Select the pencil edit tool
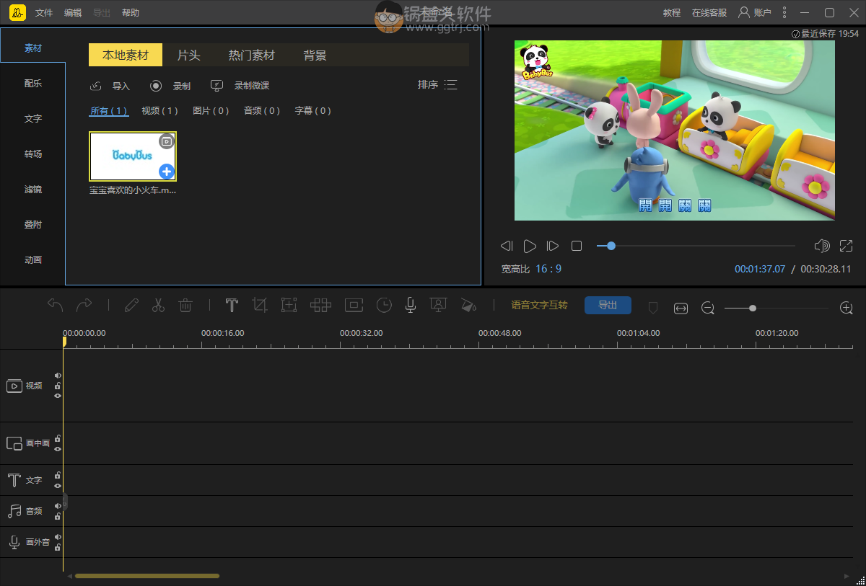866x586 pixels. pos(131,305)
